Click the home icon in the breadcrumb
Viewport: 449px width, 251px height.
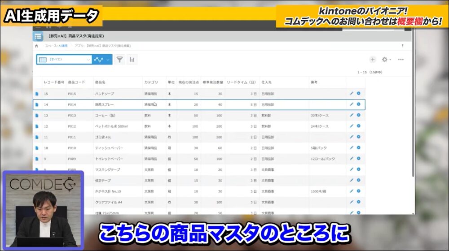36,46
